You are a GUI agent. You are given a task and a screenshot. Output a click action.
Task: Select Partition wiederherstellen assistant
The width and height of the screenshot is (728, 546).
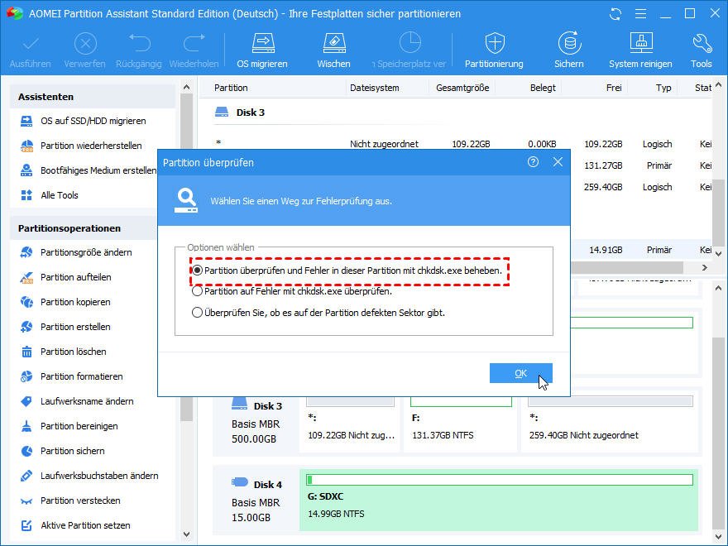tap(81, 146)
